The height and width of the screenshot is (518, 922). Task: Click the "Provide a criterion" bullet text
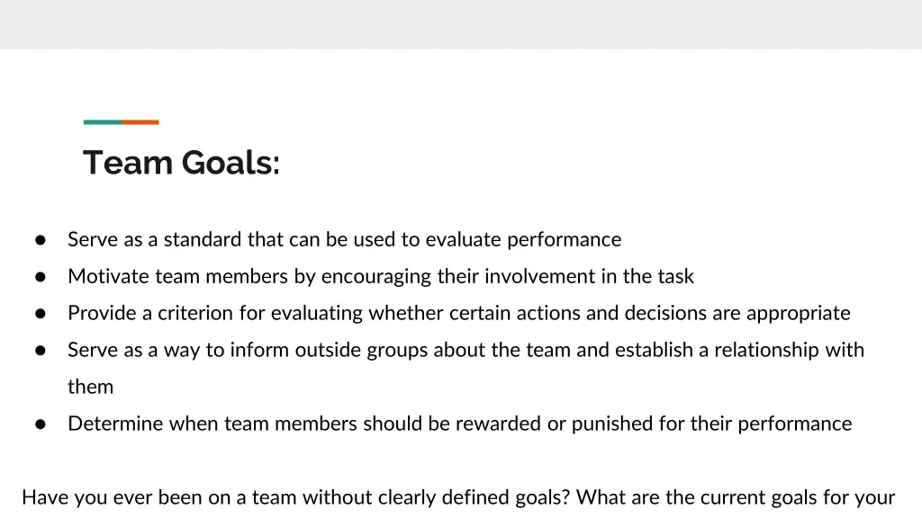click(x=458, y=313)
